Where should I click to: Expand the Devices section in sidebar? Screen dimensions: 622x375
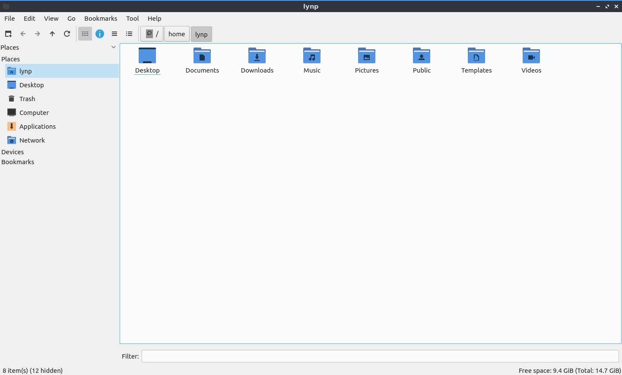tap(13, 152)
